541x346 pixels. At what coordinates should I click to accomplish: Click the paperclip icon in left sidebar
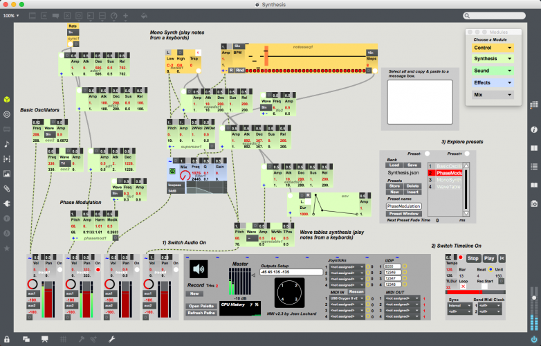pyautogui.click(x=6, y=188)
